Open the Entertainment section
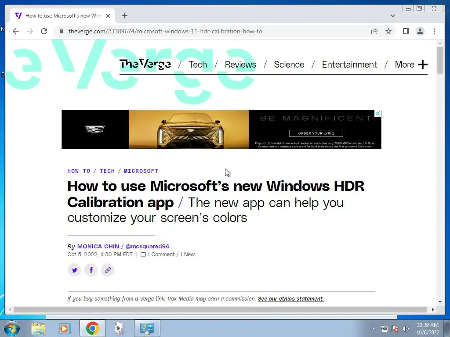The image size is (450, 337). click(x=349, y=65)
